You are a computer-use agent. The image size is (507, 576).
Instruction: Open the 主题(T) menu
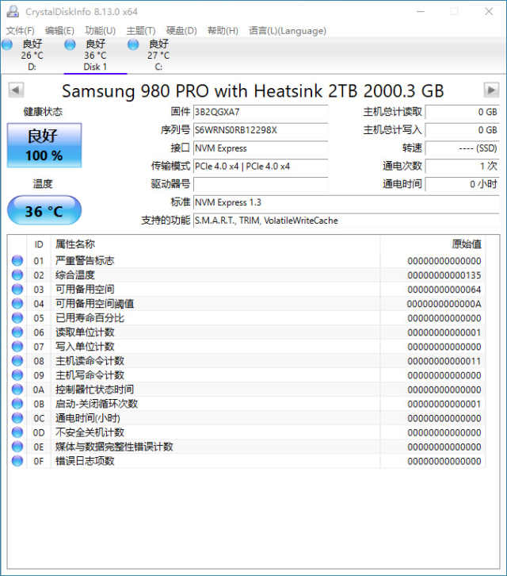141,31
